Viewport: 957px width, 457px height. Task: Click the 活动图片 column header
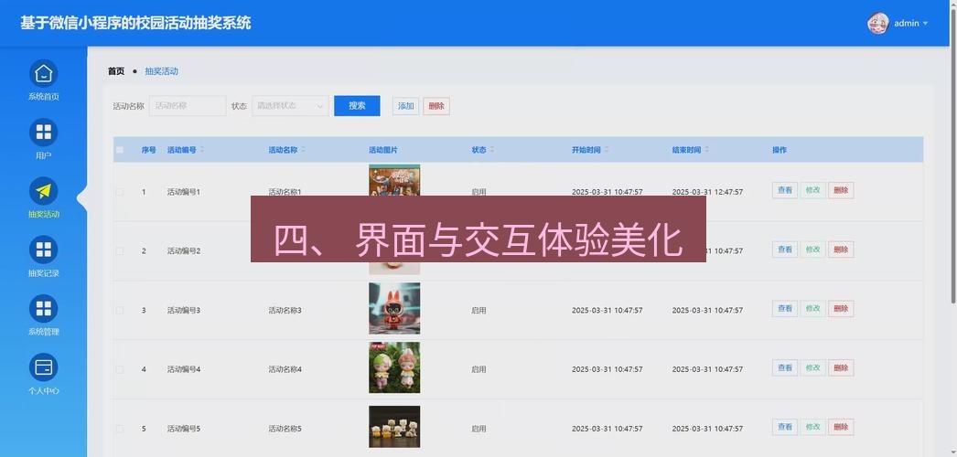383,150
